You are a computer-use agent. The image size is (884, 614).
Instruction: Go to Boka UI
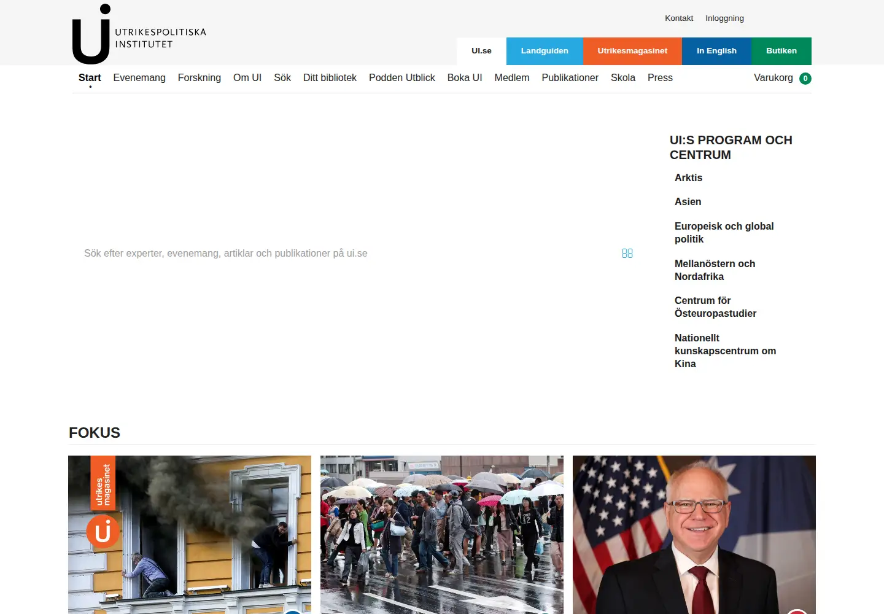(465, 78)
